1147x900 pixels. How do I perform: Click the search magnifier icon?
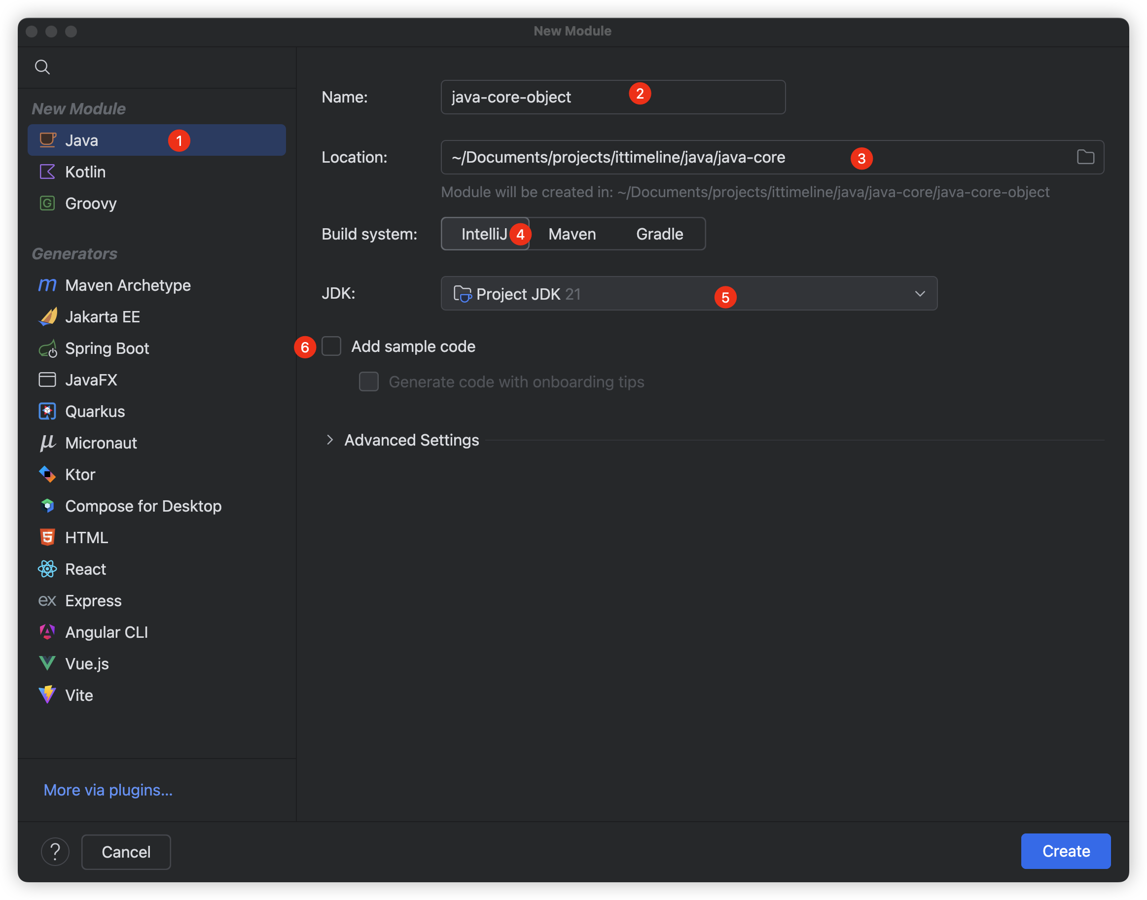42,67
